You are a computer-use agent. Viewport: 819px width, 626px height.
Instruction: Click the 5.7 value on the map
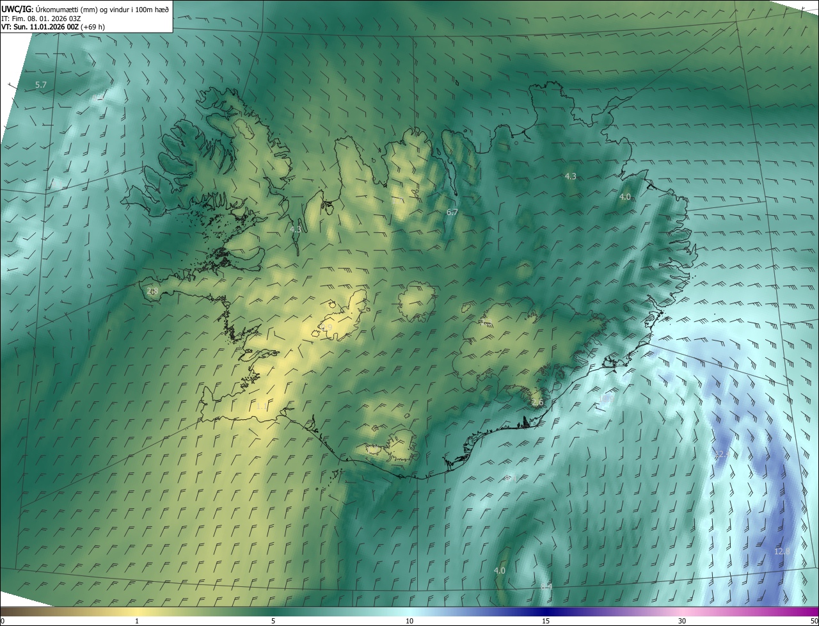(41, 84)
